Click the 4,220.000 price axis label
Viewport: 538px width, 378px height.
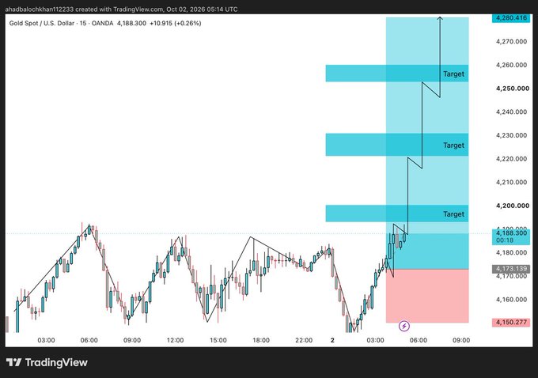[x=511, y=159]
